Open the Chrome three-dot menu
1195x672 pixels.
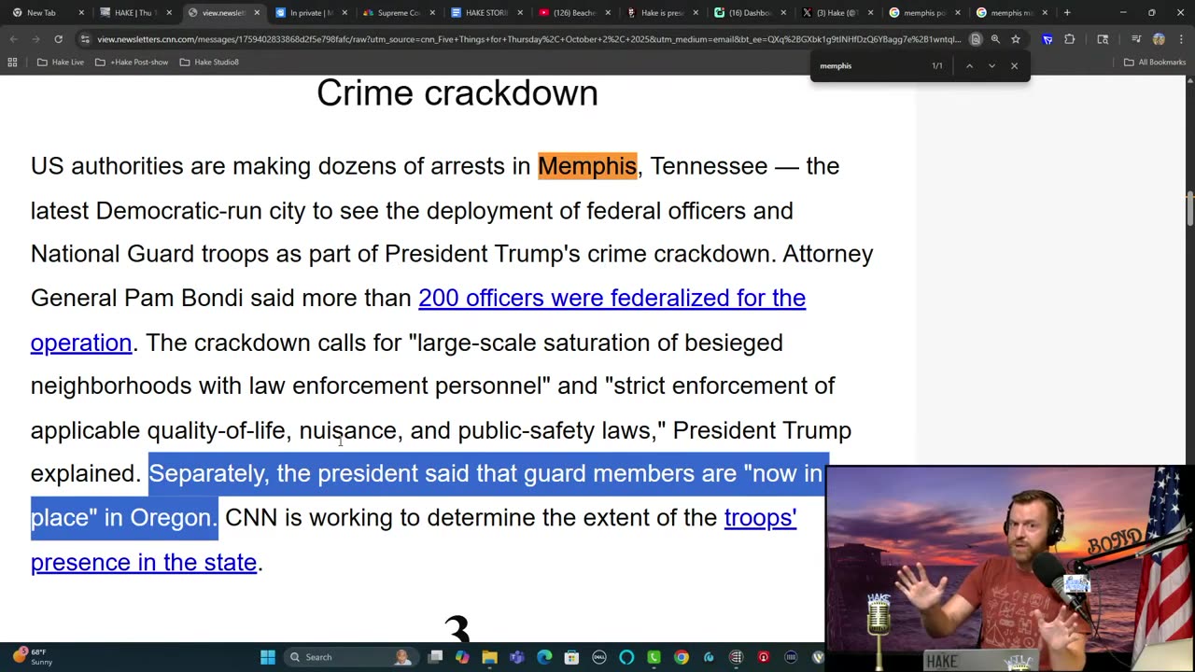pos(1181,39)
